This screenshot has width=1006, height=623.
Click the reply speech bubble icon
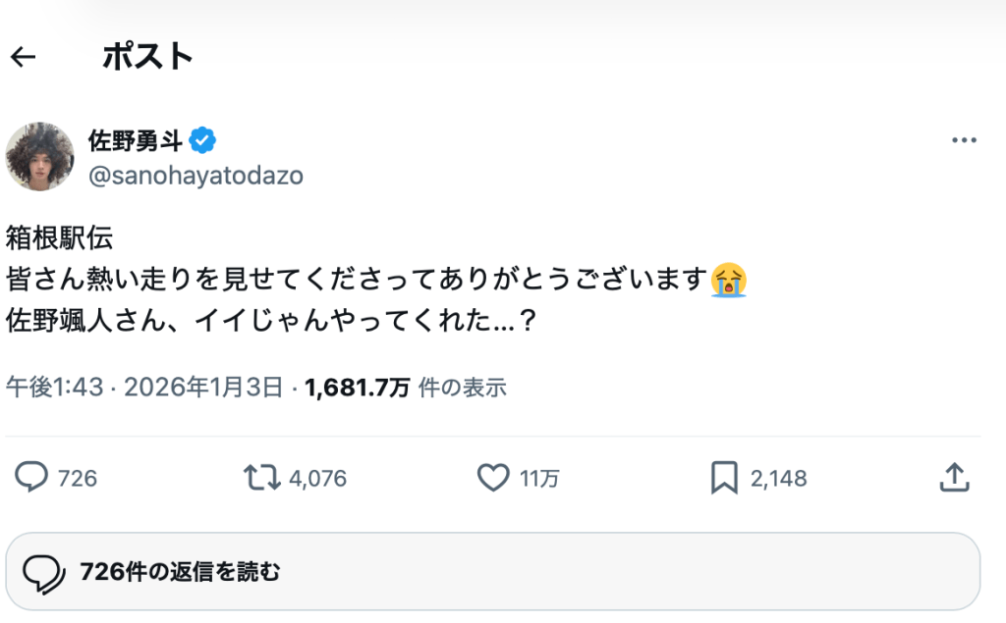tap(31, 478)
